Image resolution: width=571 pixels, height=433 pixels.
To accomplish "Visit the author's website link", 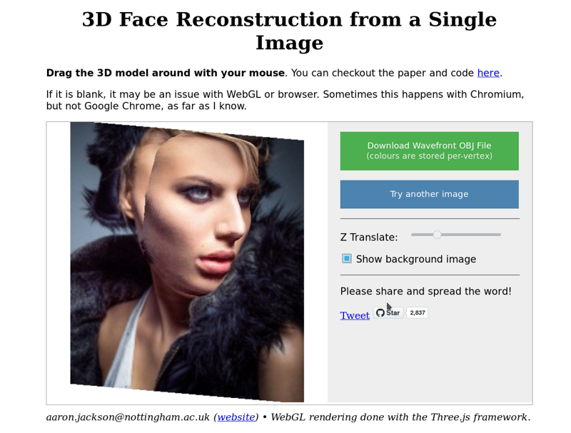I will pyautogui.click(x=236, y=417).
